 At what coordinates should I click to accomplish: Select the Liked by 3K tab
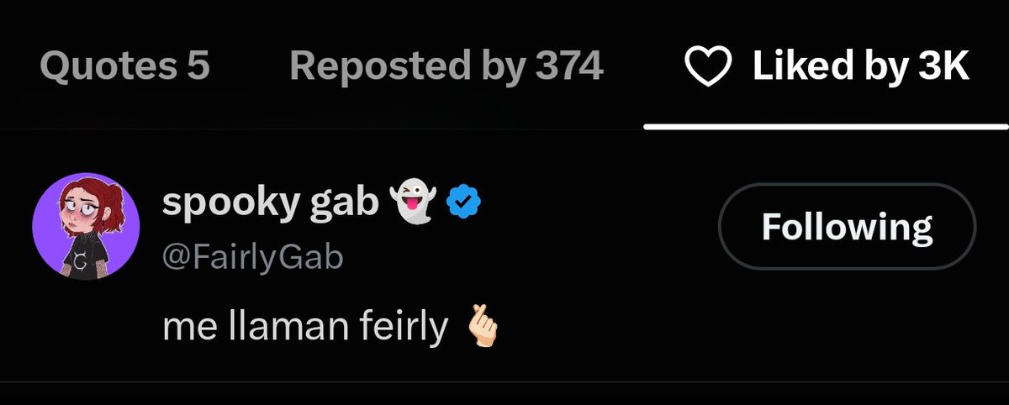point(827,66)
